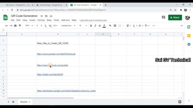193x108 pixels.
Task: Open the number format 123 dropdown
Action: pyautogui.click(x=55, y=26)
